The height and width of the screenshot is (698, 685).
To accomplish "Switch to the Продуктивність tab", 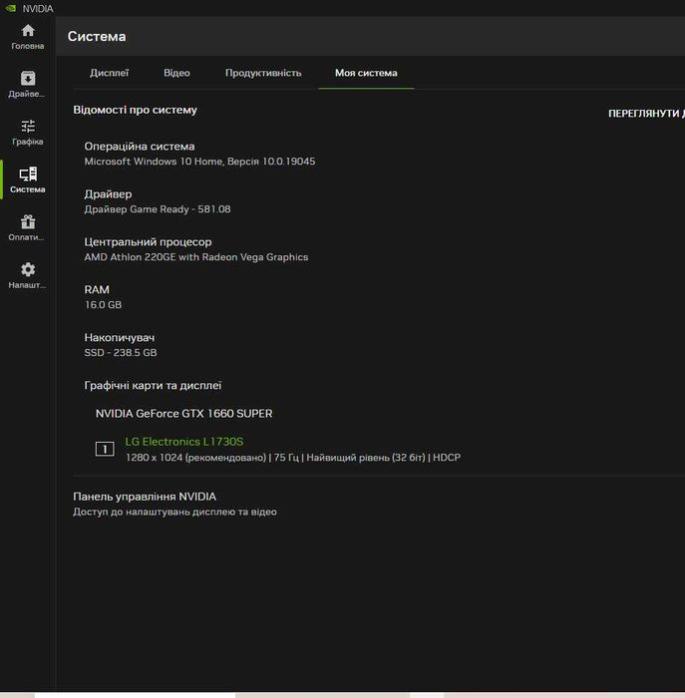I will (263, 73).
